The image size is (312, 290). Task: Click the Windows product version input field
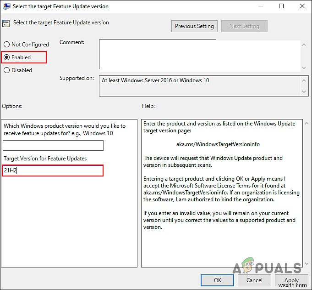(53, 145)
